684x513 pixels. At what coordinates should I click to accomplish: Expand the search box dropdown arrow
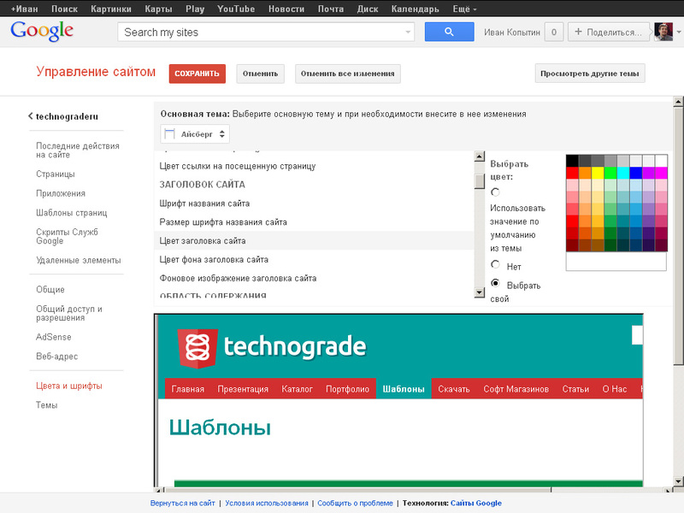408,32
